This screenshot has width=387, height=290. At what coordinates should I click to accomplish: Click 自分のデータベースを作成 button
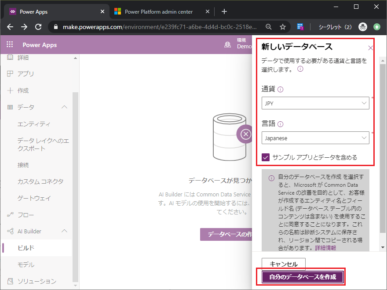[303, 277]
